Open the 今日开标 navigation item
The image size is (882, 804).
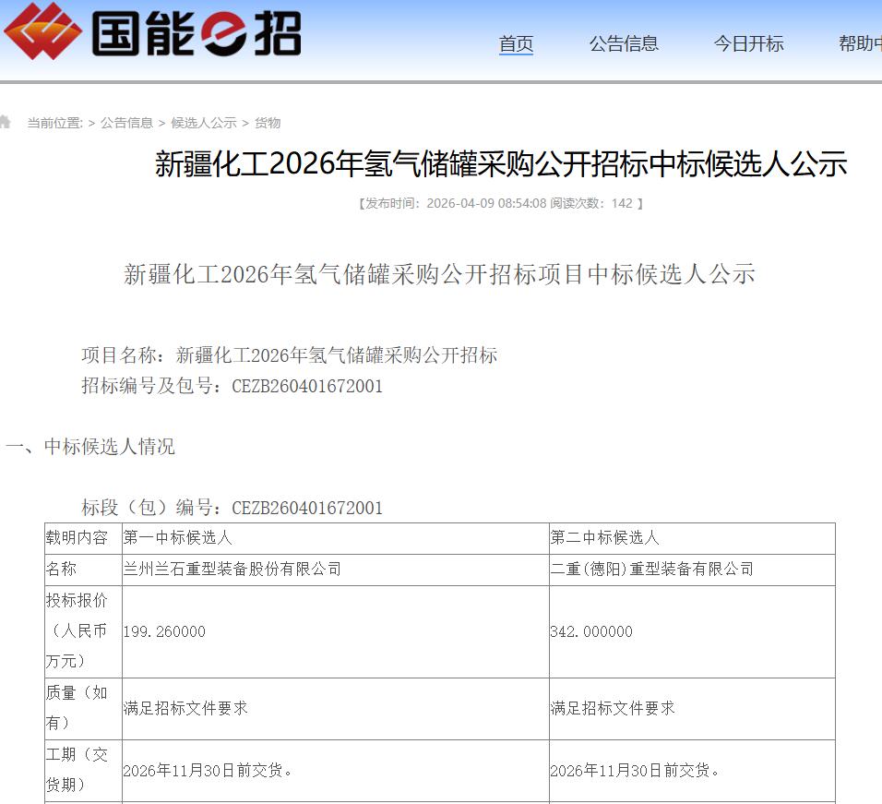point(748,42)
